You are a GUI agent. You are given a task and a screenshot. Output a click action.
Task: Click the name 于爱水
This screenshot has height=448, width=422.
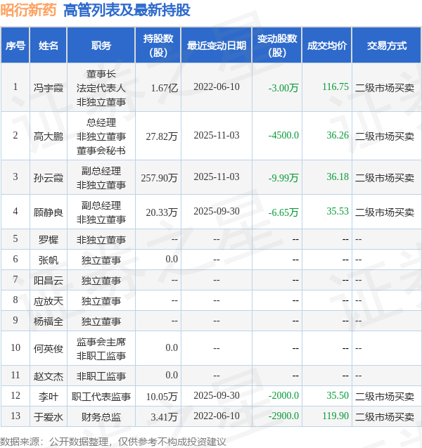pos(49,417)
